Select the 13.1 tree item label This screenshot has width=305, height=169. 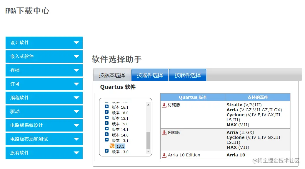120,146
